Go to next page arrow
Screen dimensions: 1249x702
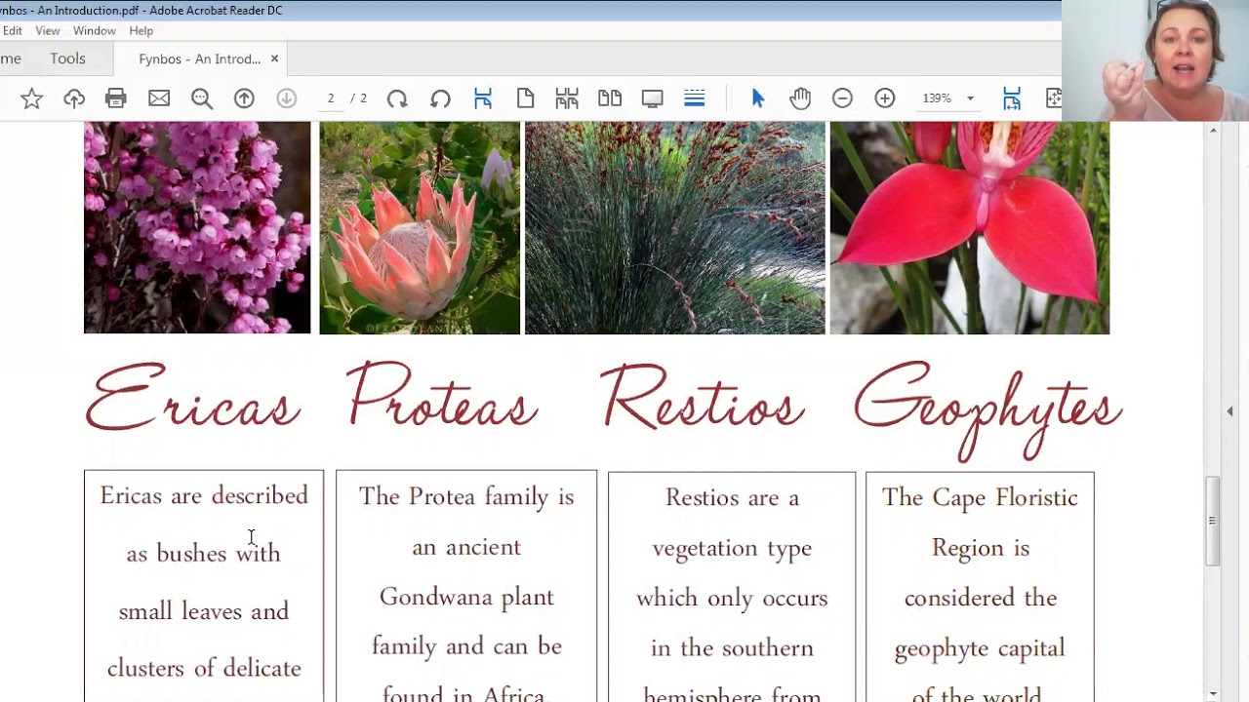point(286,98)
